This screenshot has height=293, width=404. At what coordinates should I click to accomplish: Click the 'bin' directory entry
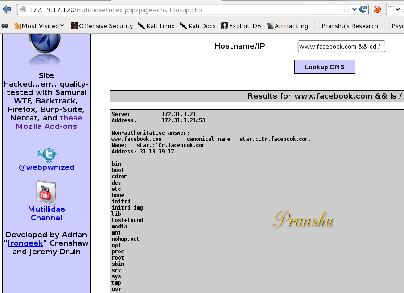(x=116, y=164)
